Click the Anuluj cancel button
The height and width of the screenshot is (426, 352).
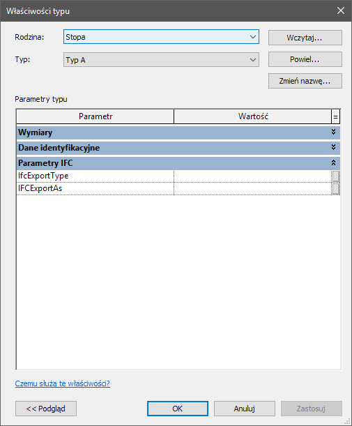coord(245,409)
